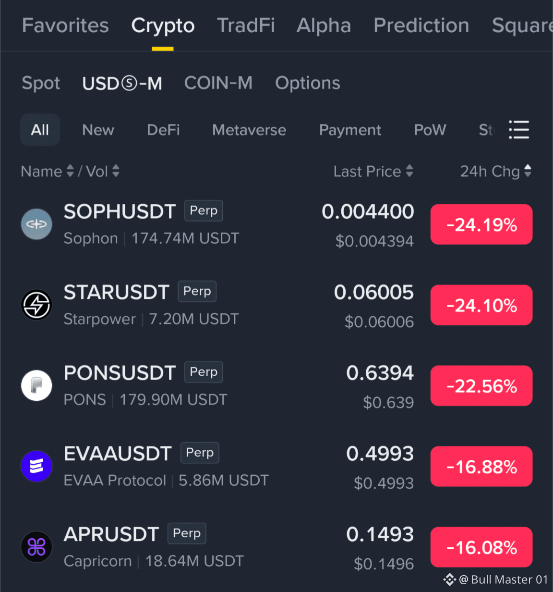The width and height of the screenshot is (553, 592).
Task: Tap the Sophon coin logo
Action: (x=36, y=224)
